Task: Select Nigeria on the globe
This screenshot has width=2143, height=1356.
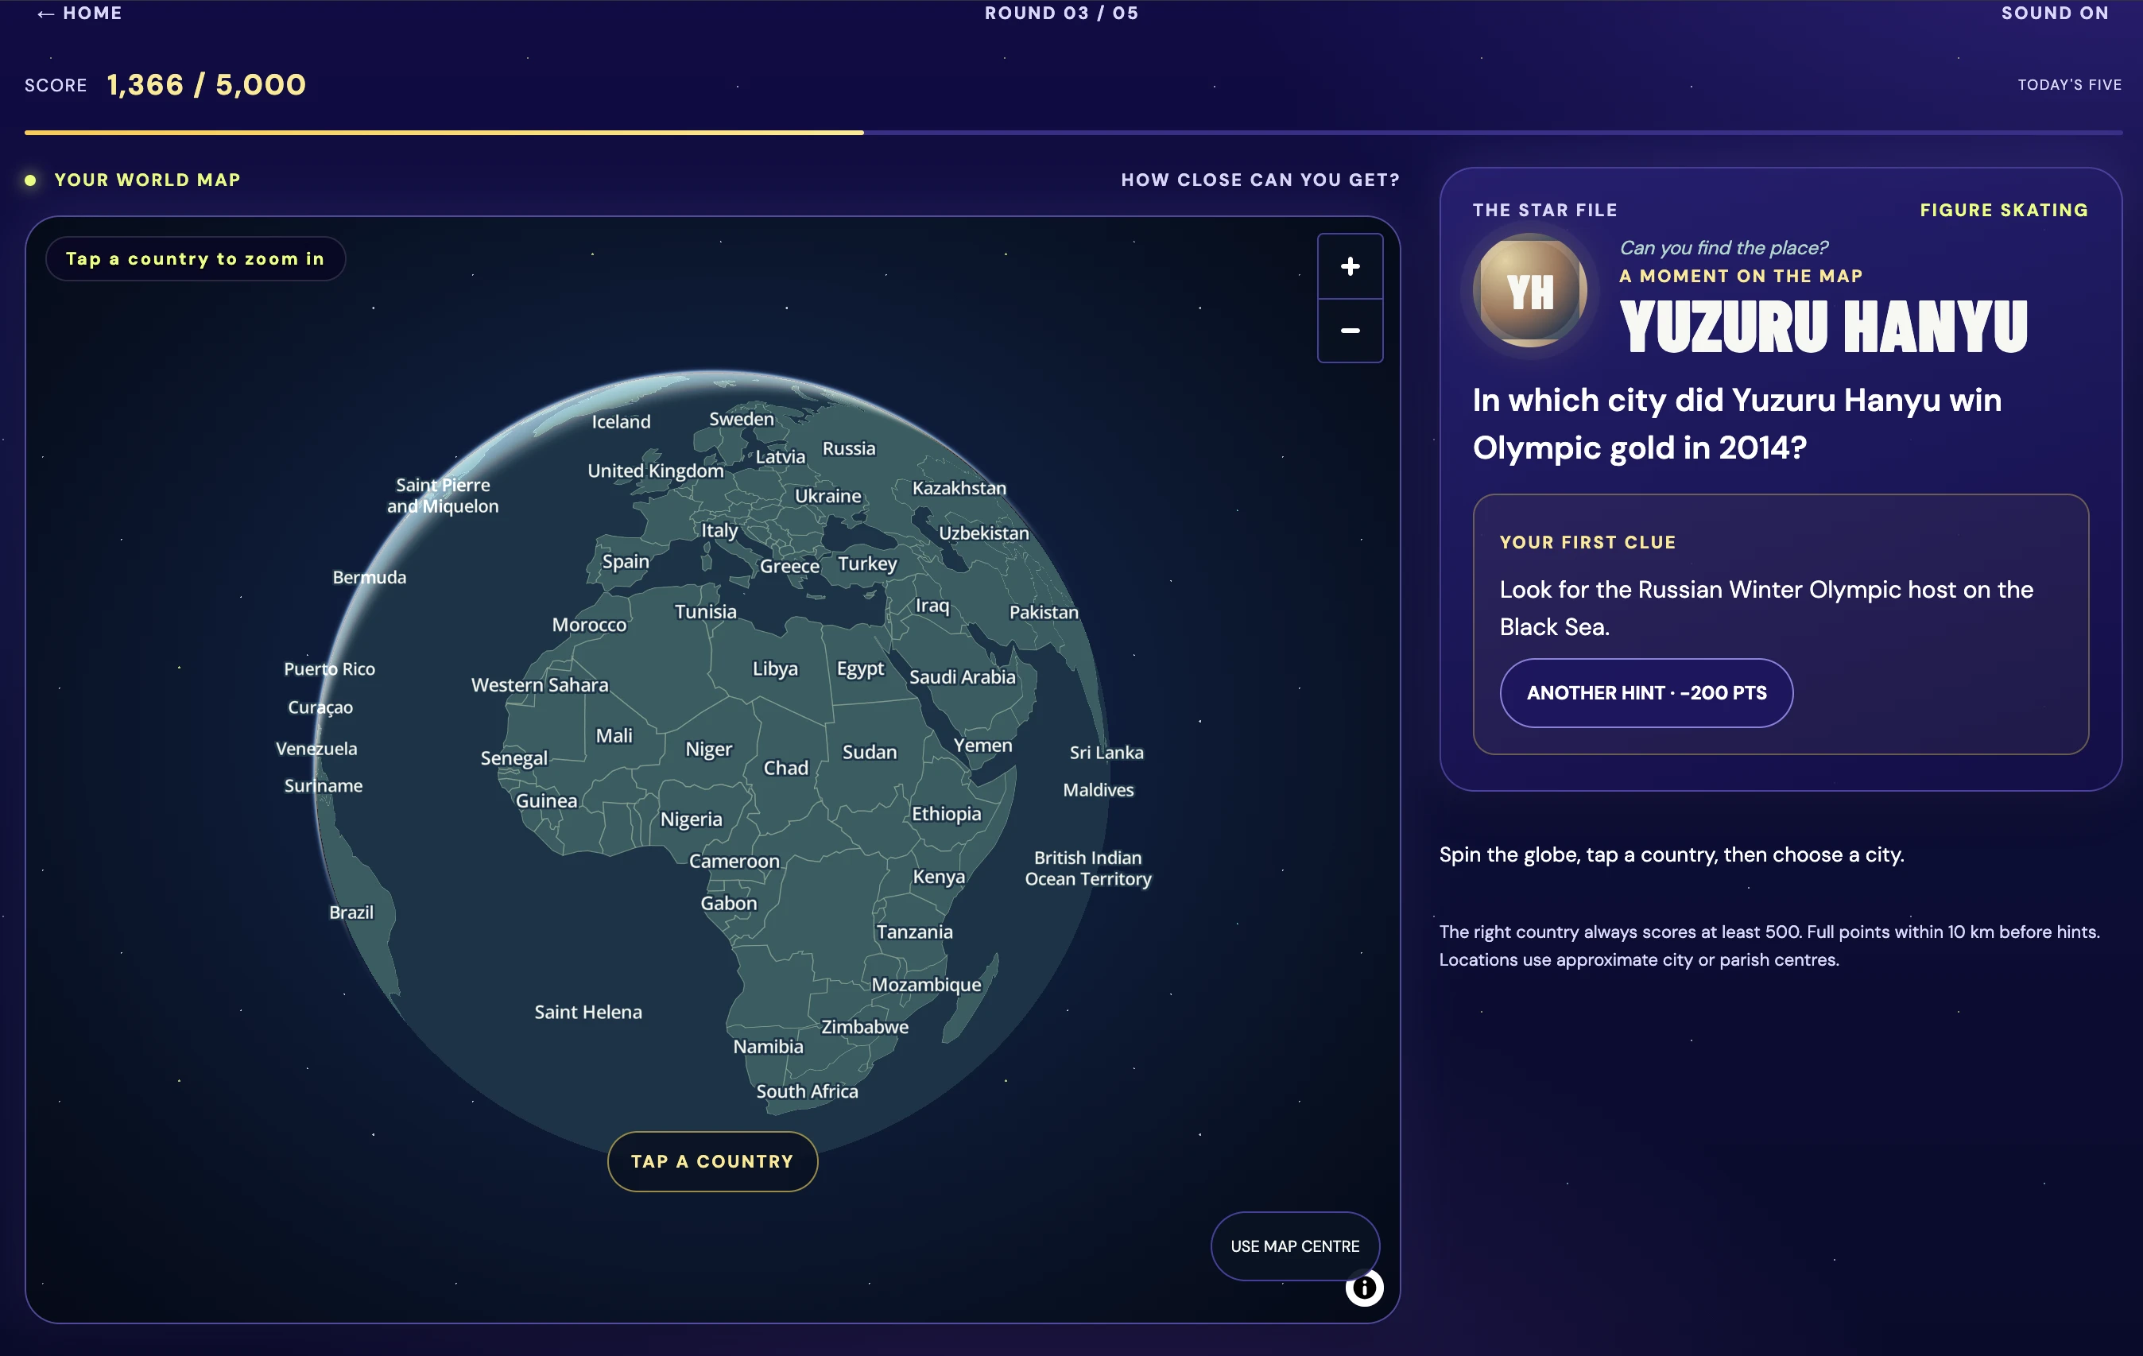Action: pos(691,819)
